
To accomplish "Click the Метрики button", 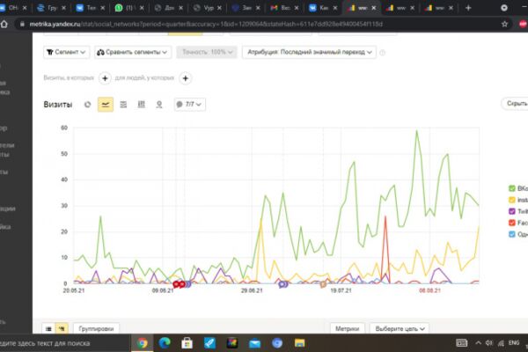I will pos(348,328).
